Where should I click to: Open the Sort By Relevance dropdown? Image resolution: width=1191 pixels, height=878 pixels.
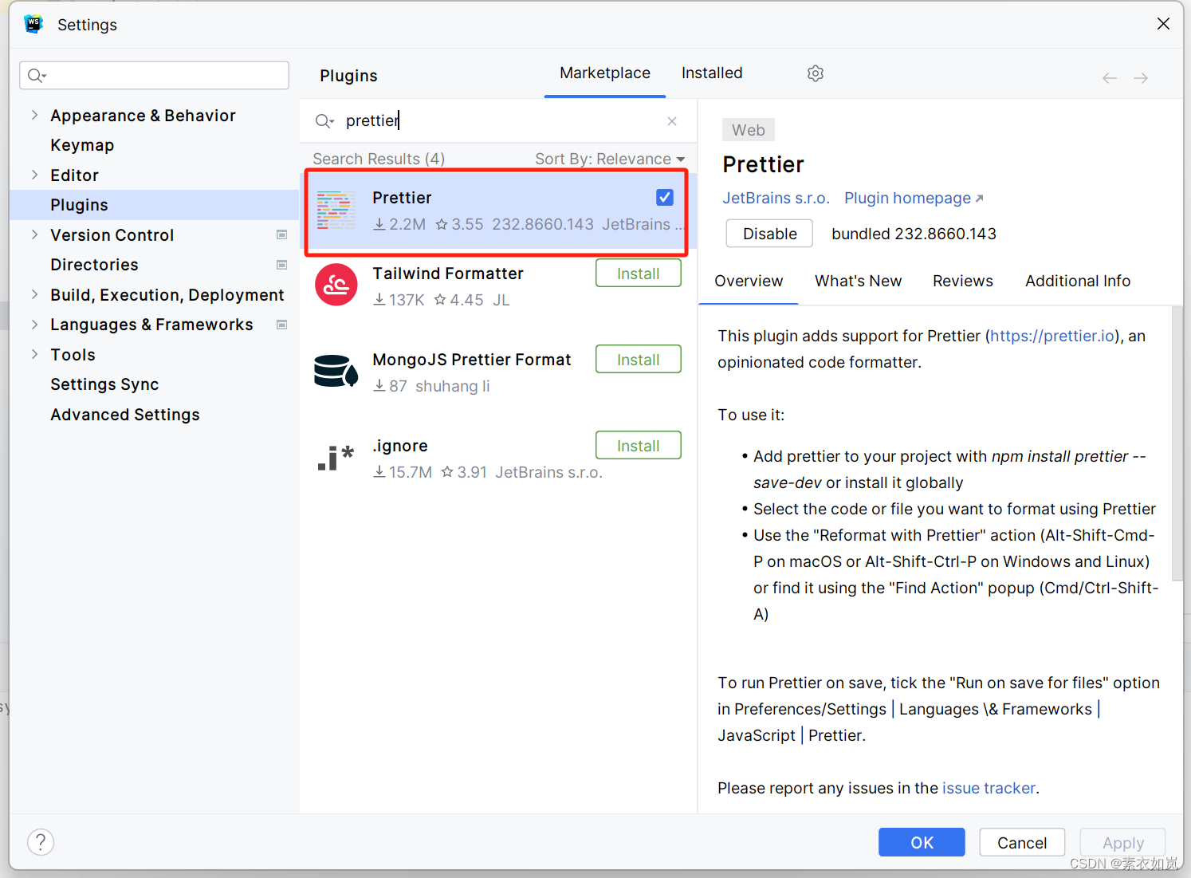610,159
